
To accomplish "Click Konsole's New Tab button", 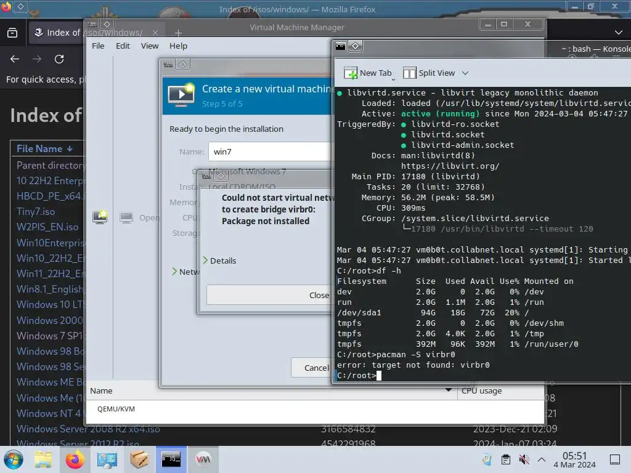I will pyautogui.click(x=368, y=73).
